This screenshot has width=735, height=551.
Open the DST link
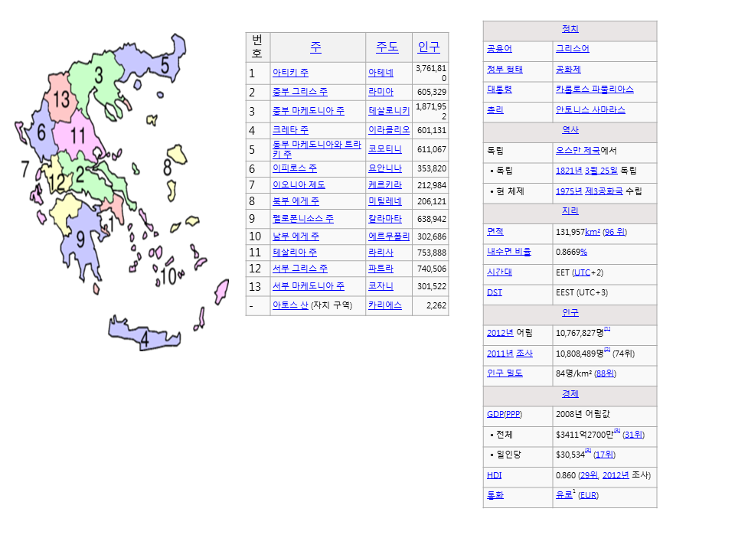point(494,292)
